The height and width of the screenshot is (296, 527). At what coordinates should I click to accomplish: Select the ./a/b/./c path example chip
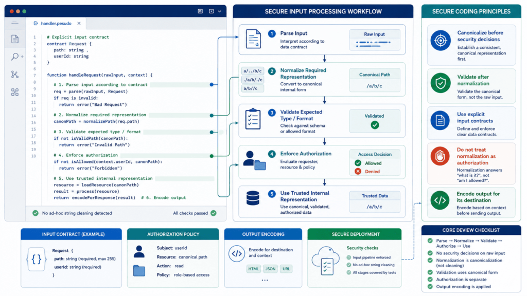[253, 80]
